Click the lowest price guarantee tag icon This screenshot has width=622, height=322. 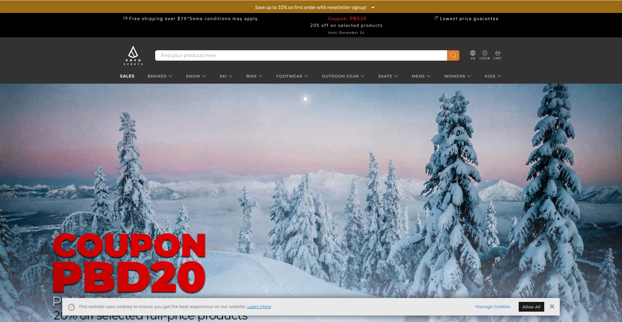[x=436, y=18]
